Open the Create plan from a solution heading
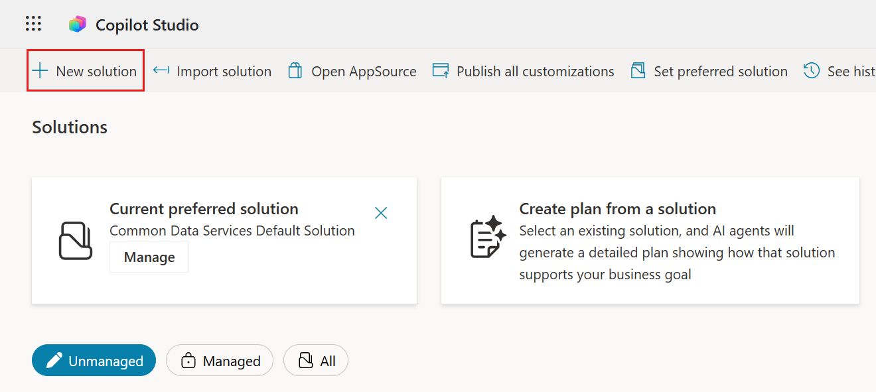Viewport: 876px width, 392px height. (x=617, y=209)
